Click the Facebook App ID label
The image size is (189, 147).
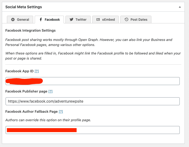(19, 71)
